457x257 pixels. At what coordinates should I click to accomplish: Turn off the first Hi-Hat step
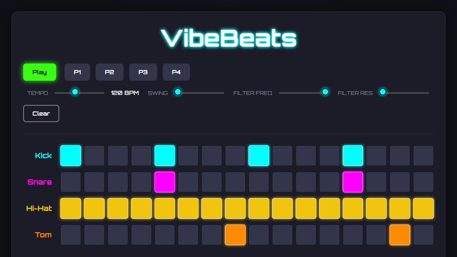click(x=70, y=208)
